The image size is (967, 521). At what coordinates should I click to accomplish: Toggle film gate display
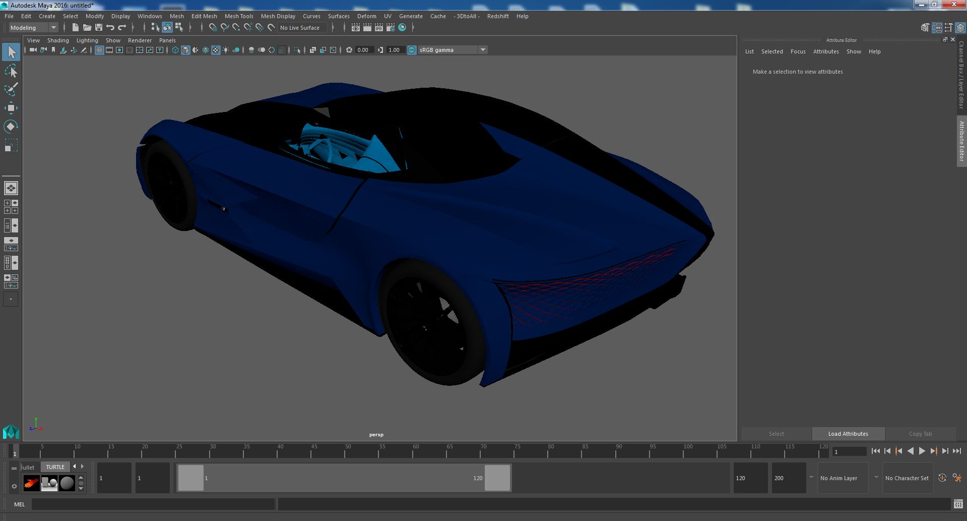(109, 50)
